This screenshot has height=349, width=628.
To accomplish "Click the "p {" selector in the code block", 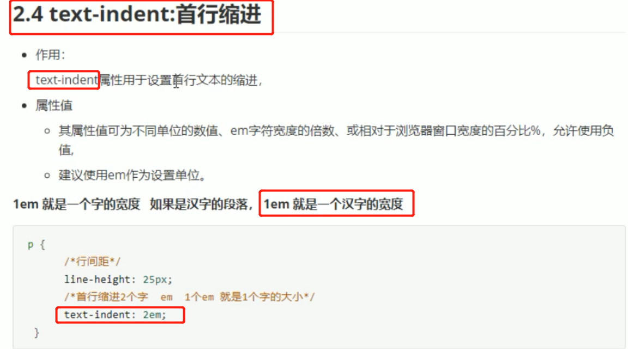I will point(37,244).
